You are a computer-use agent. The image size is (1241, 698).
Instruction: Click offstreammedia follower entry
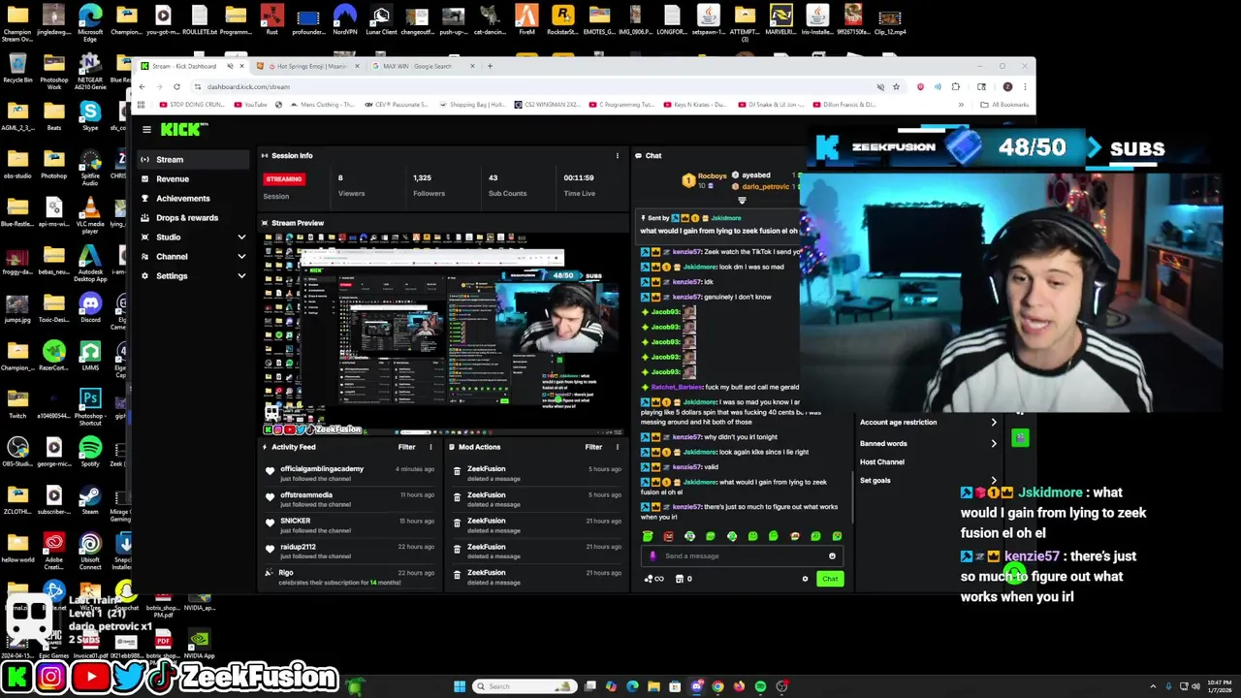pyautogui.click(x=306, y=495)
